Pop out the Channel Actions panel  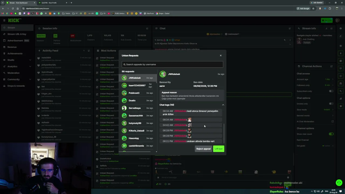click(332, 66)
